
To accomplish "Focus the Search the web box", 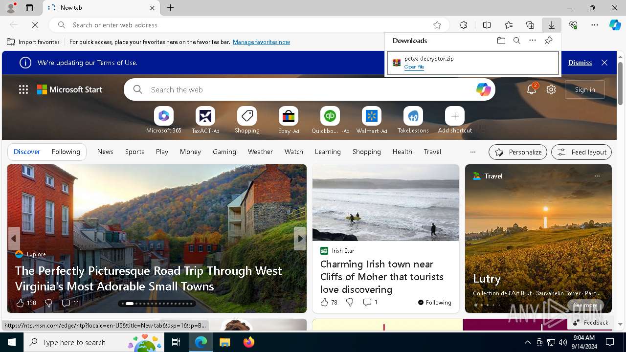I will point(309,89).
